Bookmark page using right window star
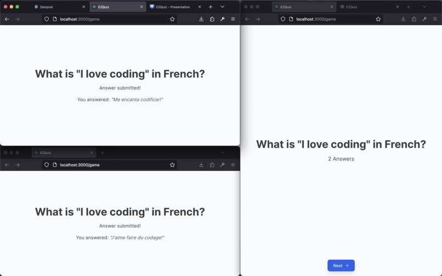This screenshot has height=276, width=442. (x=378, y=19)
